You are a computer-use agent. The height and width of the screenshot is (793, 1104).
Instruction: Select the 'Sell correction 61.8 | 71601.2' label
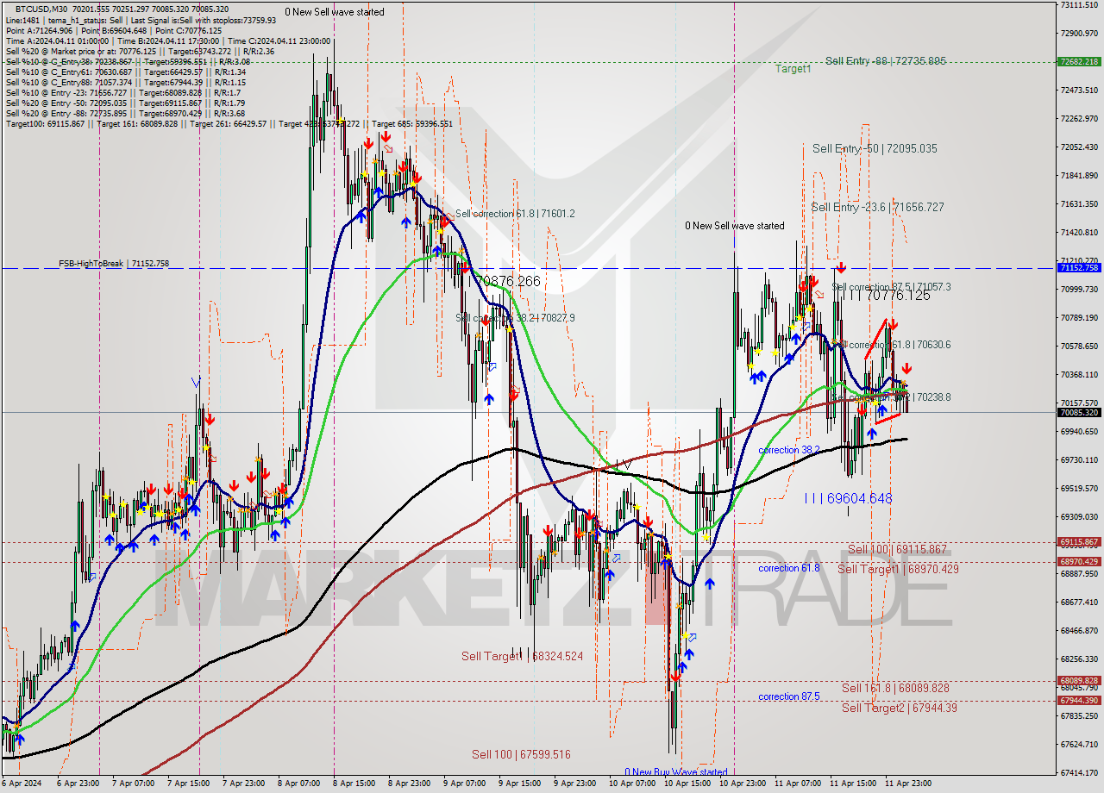tap(515, 213)
